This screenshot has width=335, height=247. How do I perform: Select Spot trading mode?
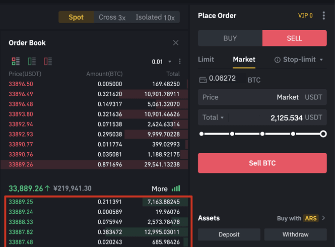(76, 17)
